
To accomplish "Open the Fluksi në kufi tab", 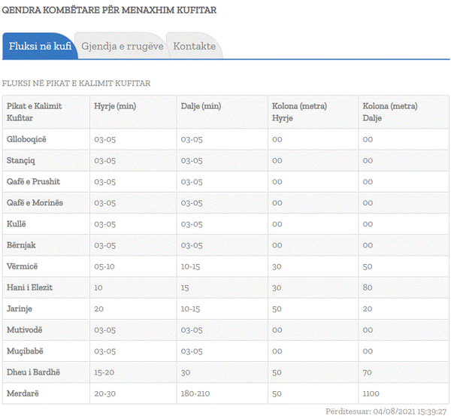I will coord(40,46).
